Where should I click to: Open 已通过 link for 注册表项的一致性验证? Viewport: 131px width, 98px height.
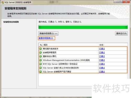[x=102, y=64]
